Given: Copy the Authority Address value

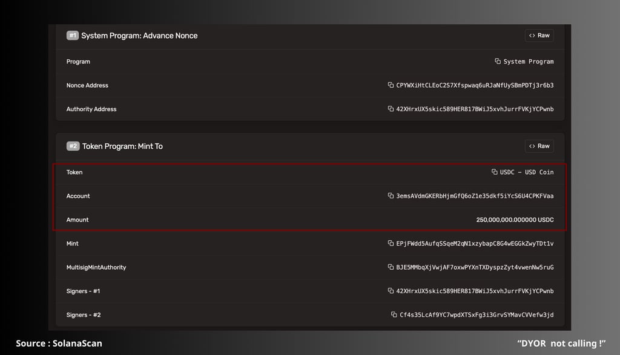Looking at the screenshot, I should click(391, 109).
